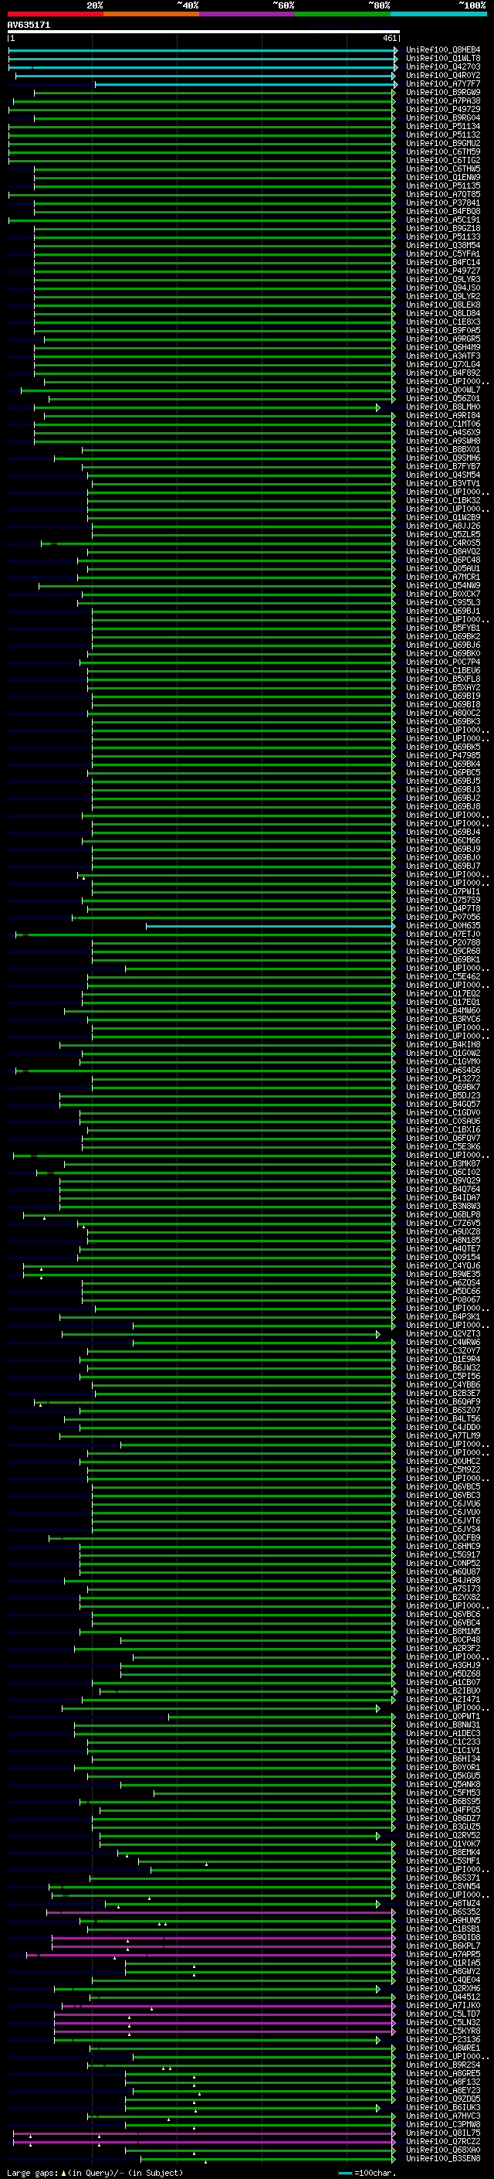The image size is (494, 2179).
Task: Click the red 20% identity legend segment
Action: [x=56, y=14]
